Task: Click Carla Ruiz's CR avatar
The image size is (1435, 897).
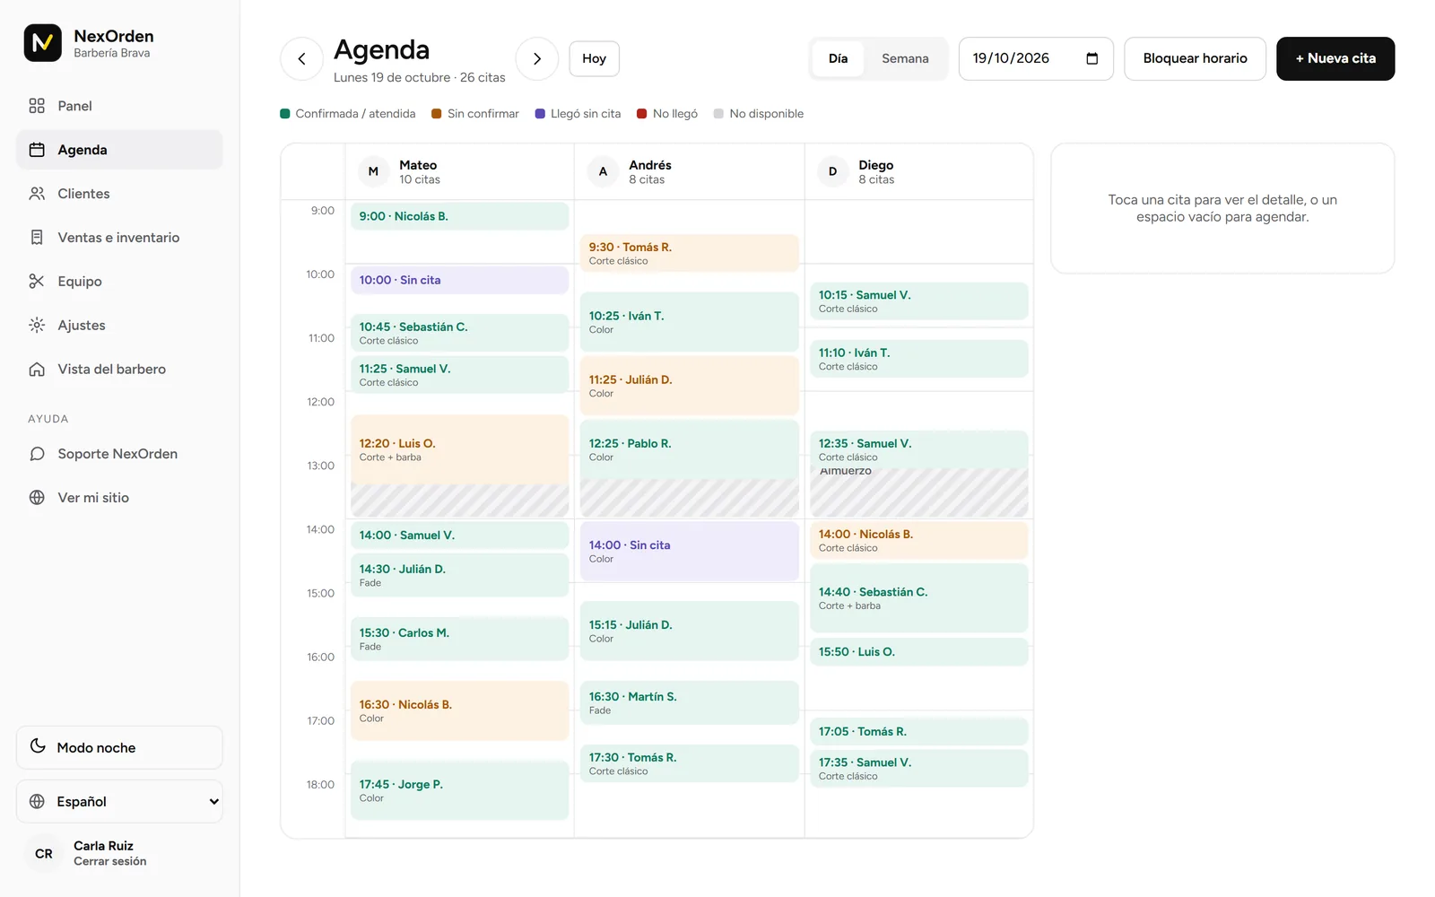Action: pos(44,854)
